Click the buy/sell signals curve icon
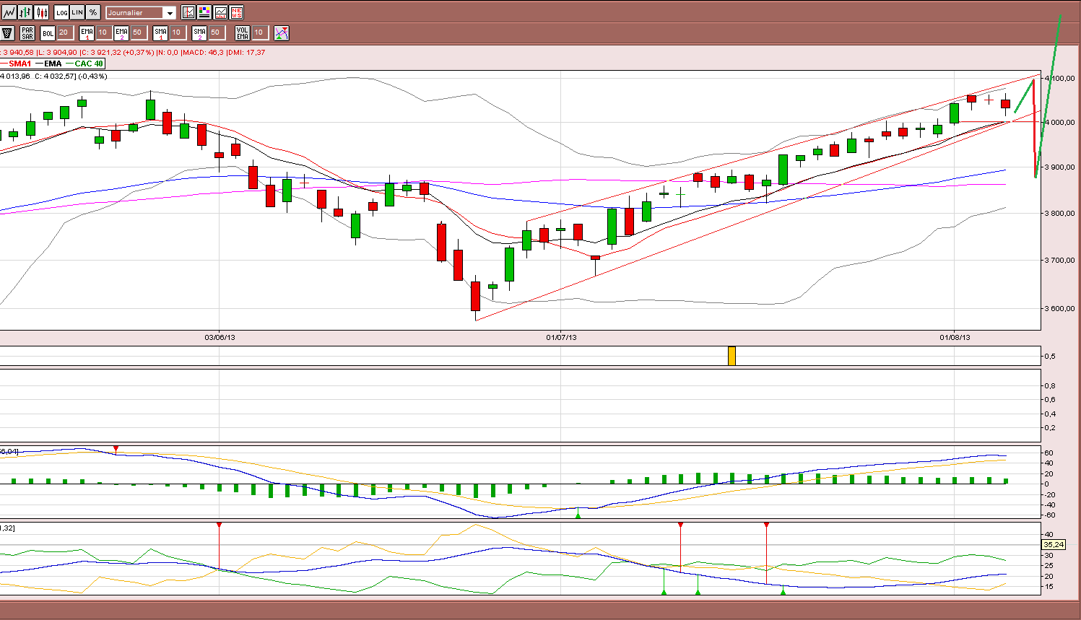This screenshot has width=1081, height=620. [x=282, y=32]
